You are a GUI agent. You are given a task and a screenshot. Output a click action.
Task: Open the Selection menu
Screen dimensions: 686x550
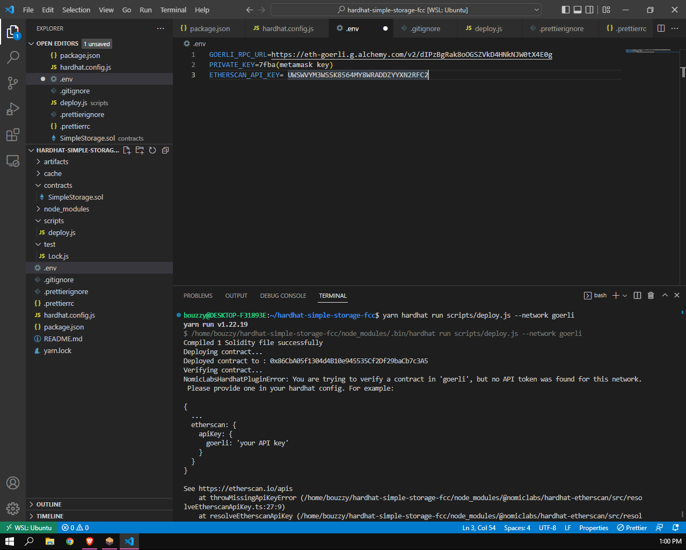pyautogui.click(x=76, y=10)
